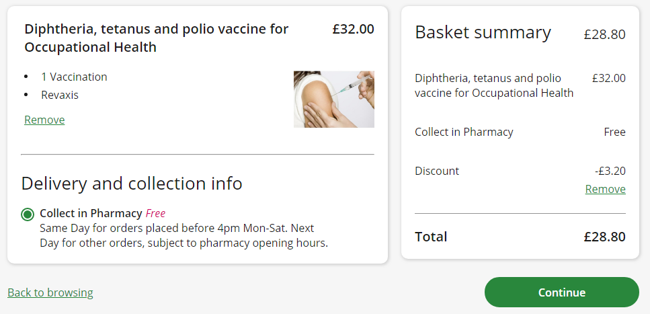This screenshot has height=314, width=650.
Task: Go back to browsing
Action: [x=50, y=292]
